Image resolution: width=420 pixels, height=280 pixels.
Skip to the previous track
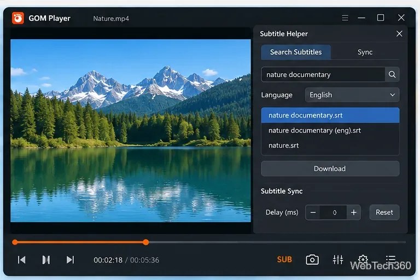tap(22, 260)
